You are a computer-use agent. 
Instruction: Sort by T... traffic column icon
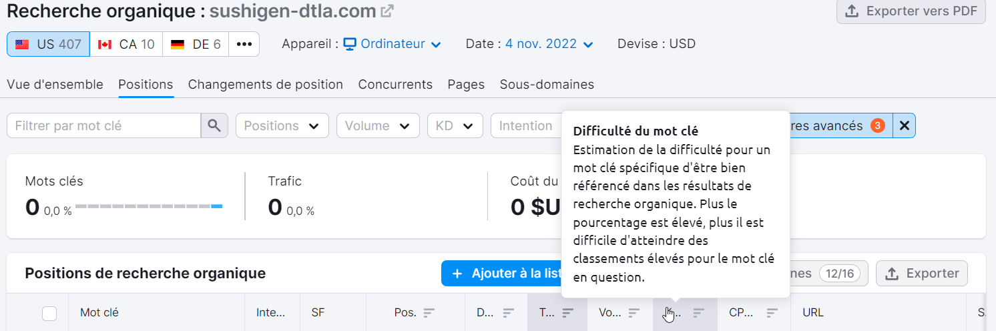coord(568,312)
